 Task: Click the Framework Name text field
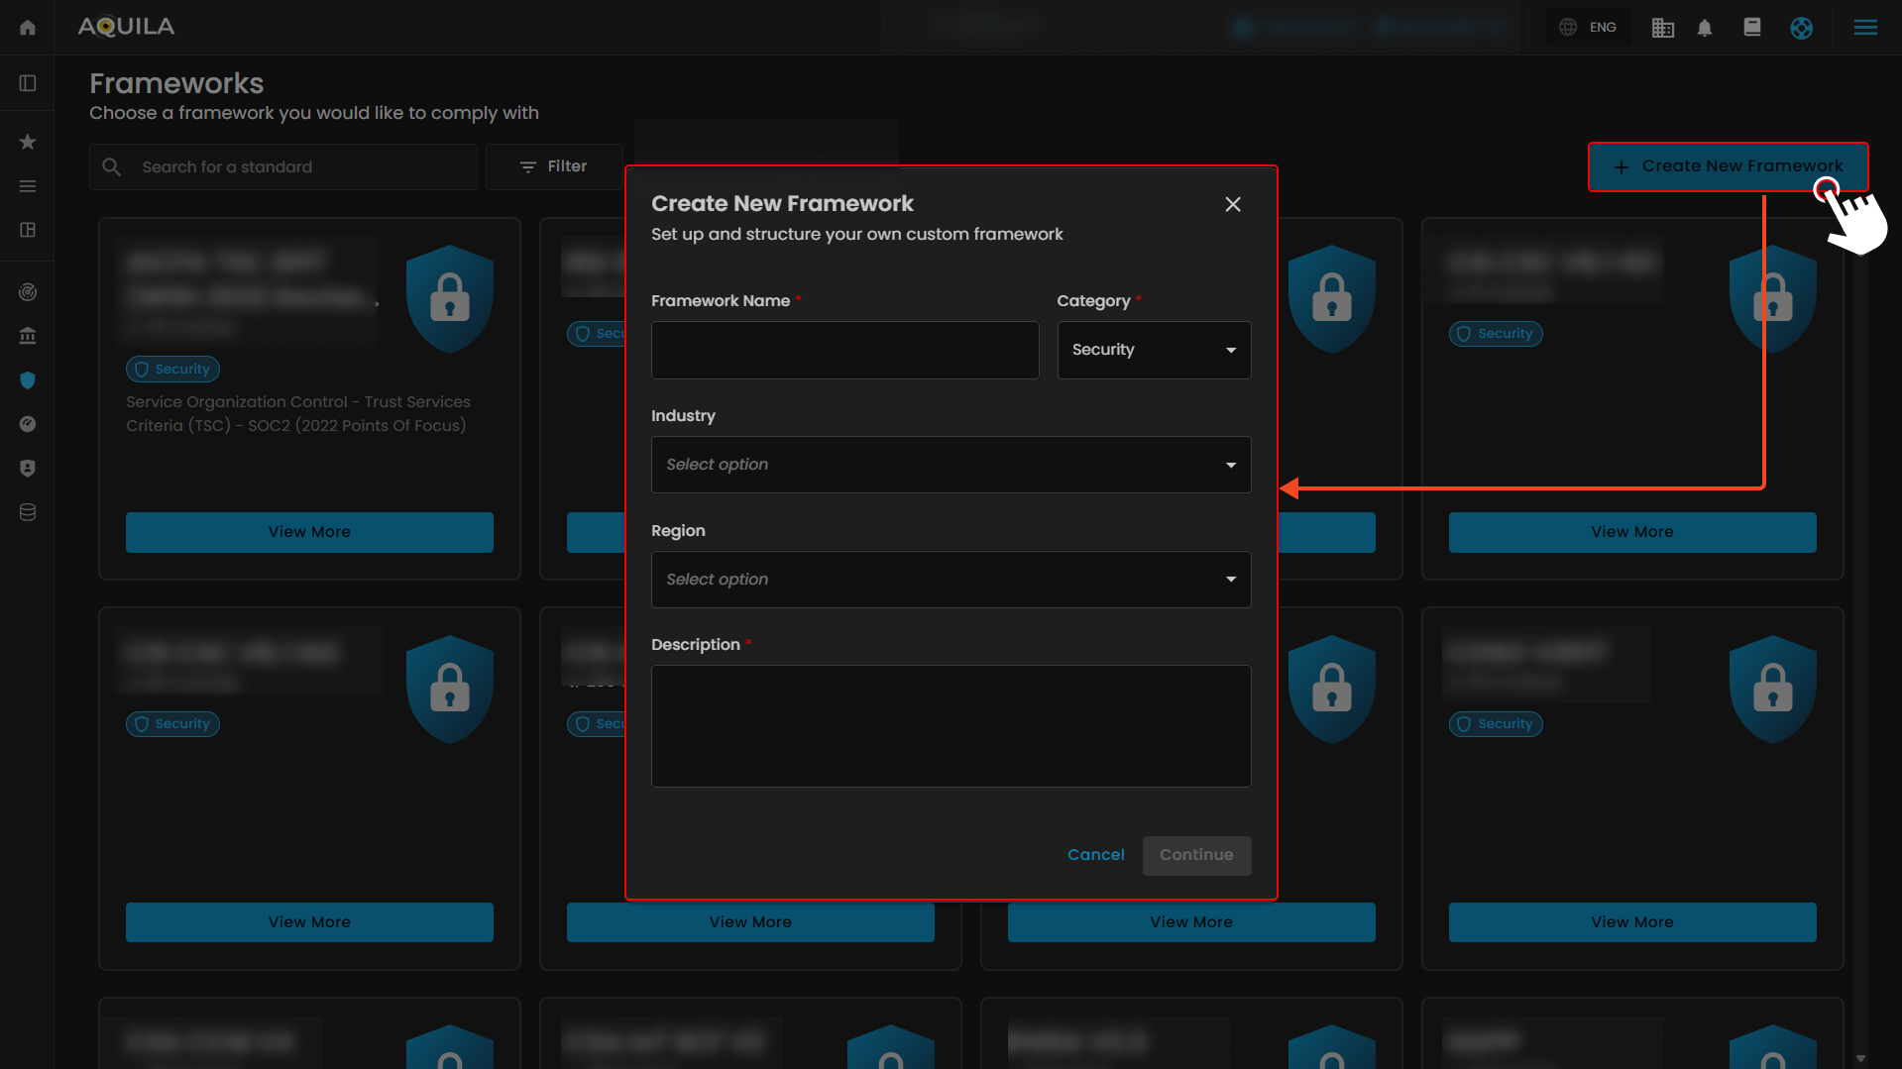coord(844,350)
